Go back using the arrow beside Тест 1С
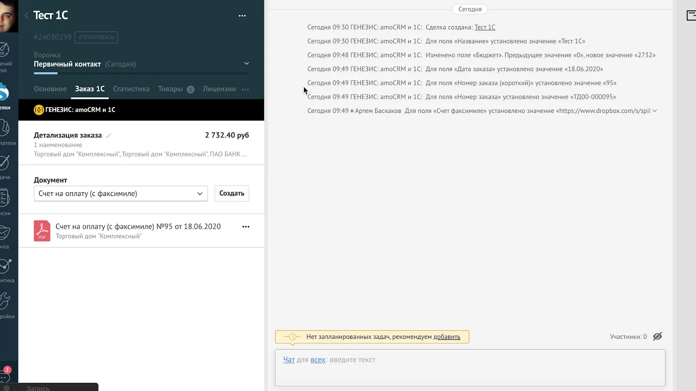The image size is (696, 391). click(x=26, y=16)
